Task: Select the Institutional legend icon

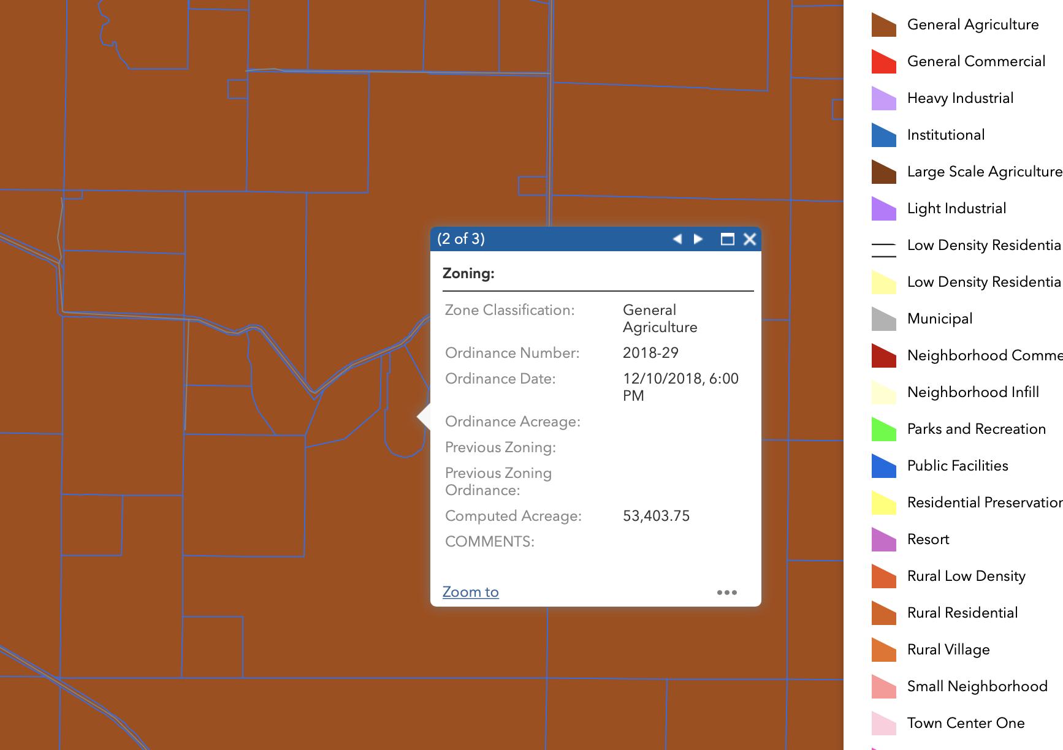Action: [x=883, y=135]
